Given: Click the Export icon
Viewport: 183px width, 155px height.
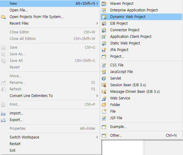Looking at the screenshot, I should (3, 120).
